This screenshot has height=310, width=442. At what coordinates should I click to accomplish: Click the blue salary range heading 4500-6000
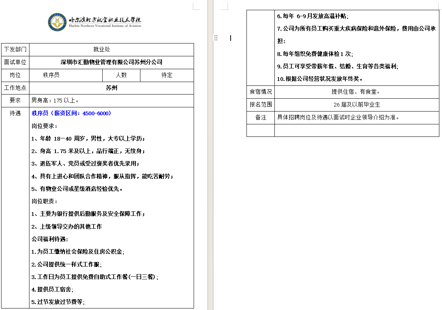(x=71, y=113)
